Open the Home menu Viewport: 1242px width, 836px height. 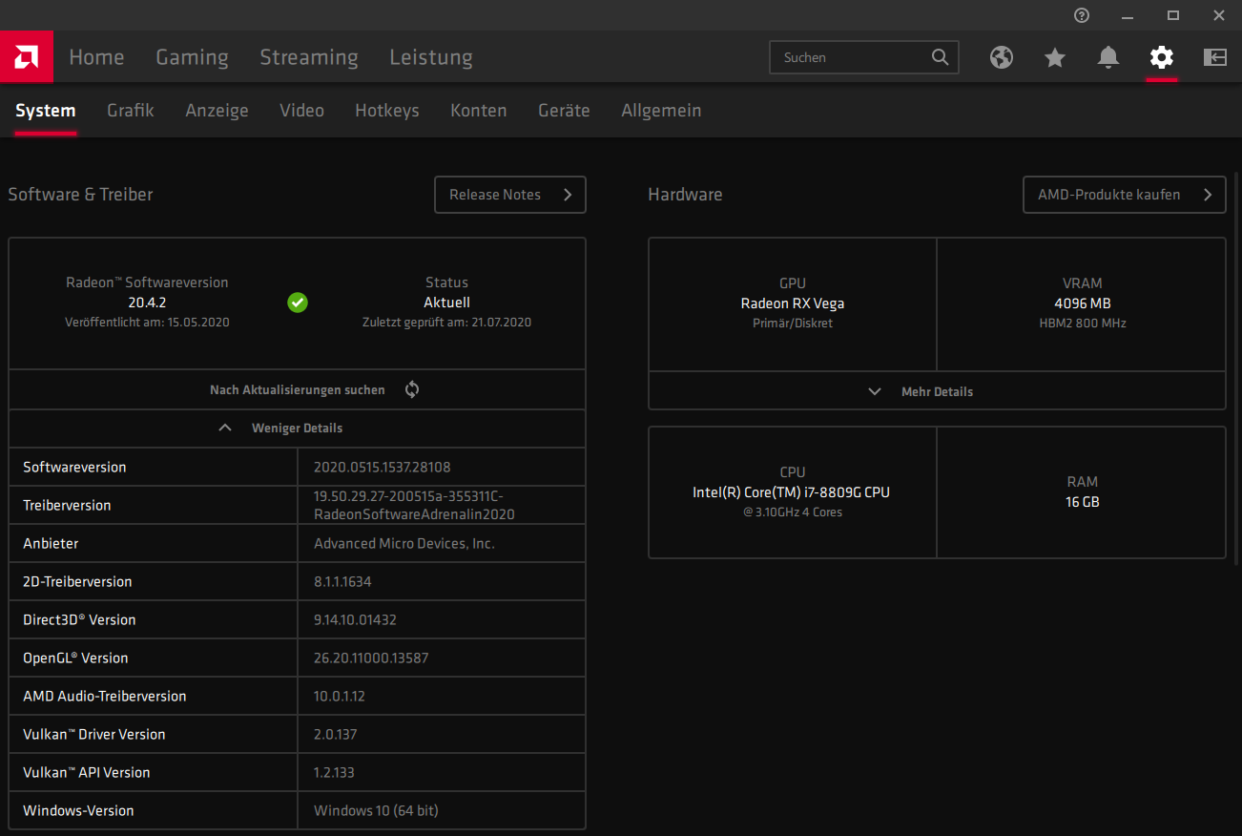[x=96, y=57]
